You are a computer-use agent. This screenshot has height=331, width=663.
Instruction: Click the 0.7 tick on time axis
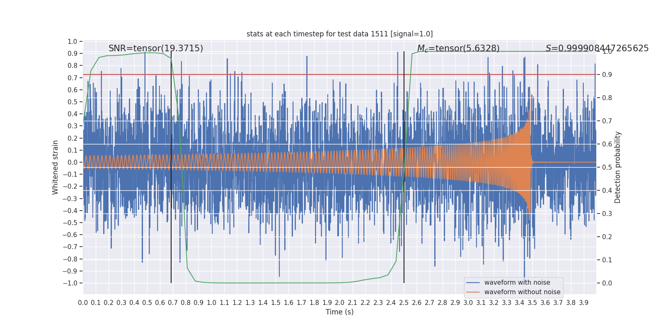click(x=173, y=303)
